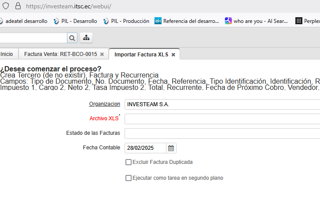
Task: Open the Perplexity bookmark
Action: click(308, 21)
